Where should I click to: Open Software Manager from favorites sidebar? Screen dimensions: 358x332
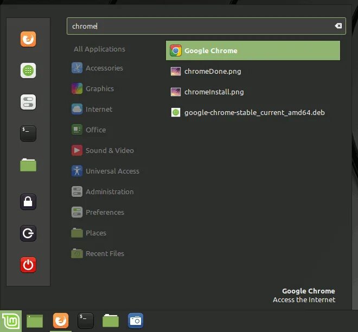[x=28, y=71]
